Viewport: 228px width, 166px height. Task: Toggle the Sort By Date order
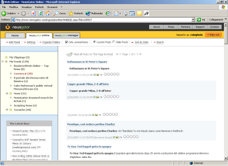[142, 42]
